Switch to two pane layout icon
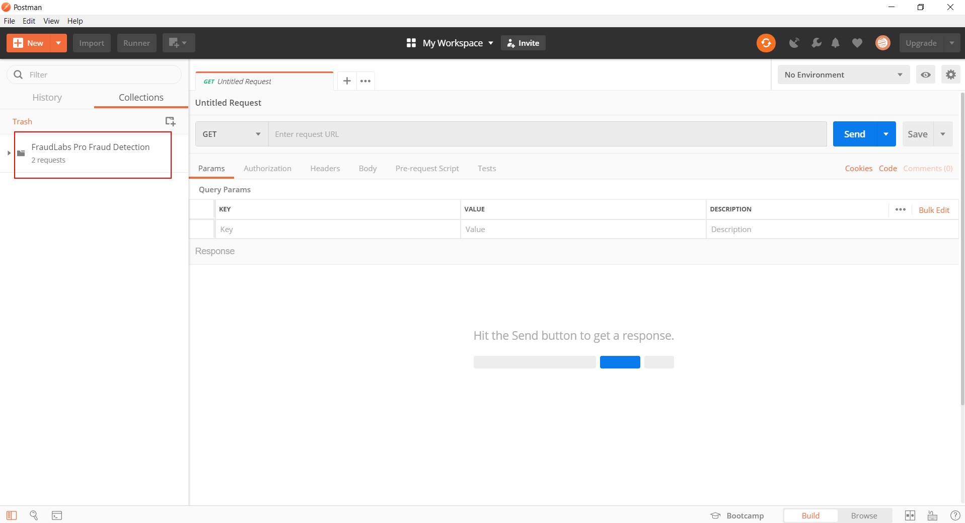 910,515
